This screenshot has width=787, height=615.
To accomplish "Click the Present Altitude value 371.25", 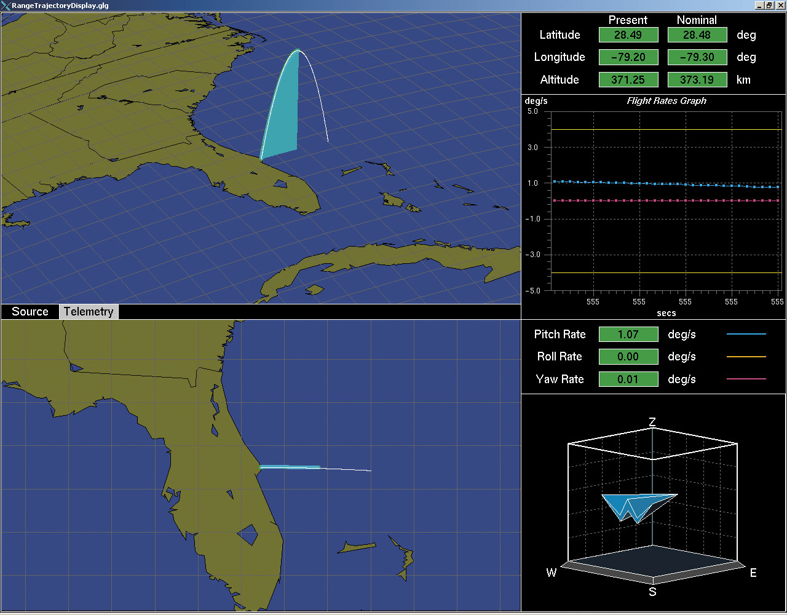I will [628, 80].
